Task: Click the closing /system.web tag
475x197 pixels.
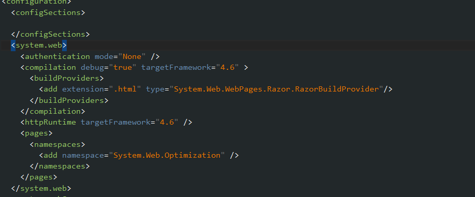Action: (41, 188)
